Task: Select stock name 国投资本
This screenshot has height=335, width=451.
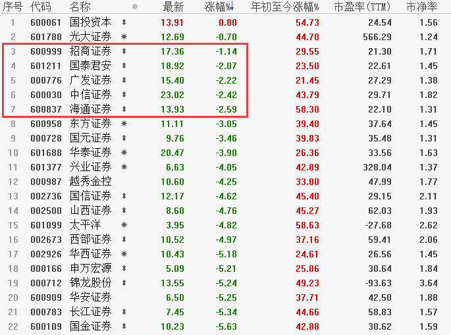Action: [90, 22]
